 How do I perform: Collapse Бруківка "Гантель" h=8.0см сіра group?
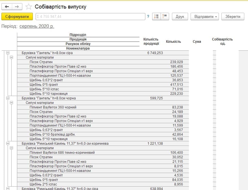click(8, 53)
